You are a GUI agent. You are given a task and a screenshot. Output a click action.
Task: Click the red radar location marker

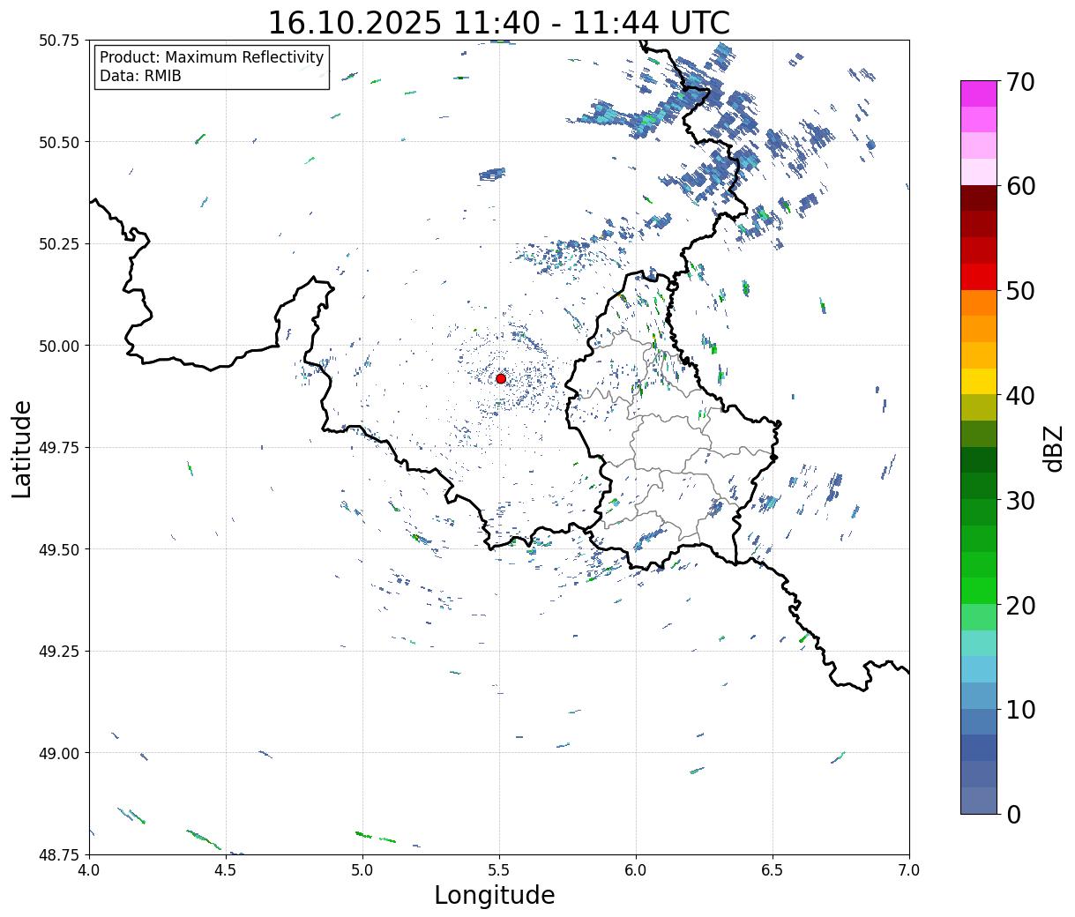[501, 378]
